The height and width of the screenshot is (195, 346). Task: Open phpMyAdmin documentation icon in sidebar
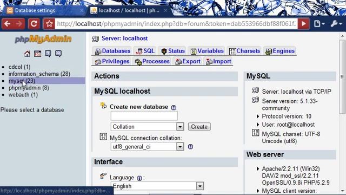[x=48, y=54]
